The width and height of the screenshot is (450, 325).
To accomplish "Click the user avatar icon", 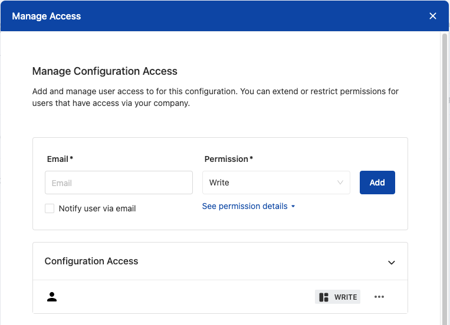I will click(52, 297).
